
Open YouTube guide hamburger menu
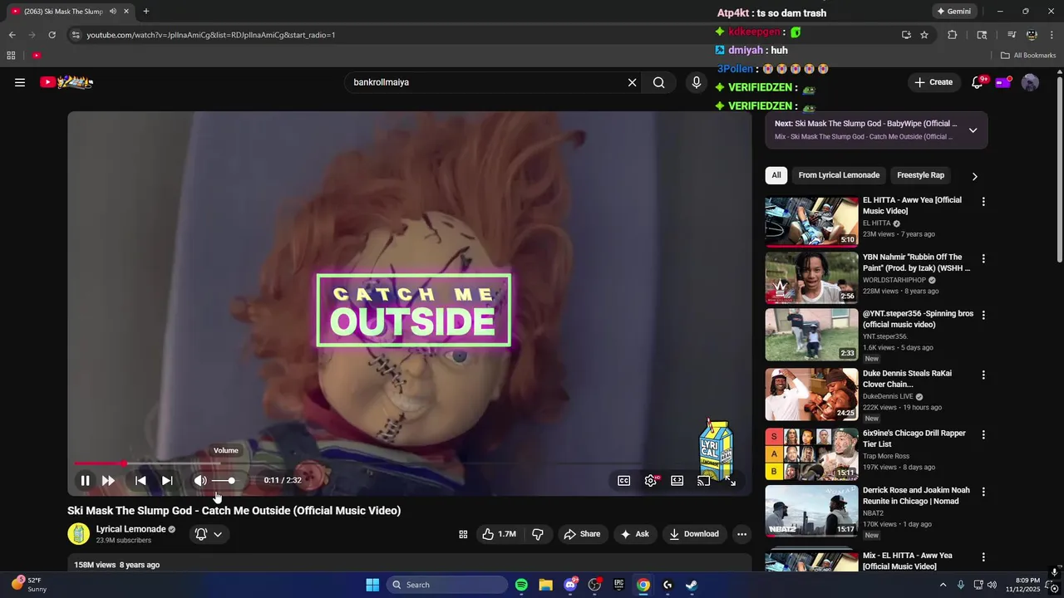pyautogui.click(x=20, y=82)
